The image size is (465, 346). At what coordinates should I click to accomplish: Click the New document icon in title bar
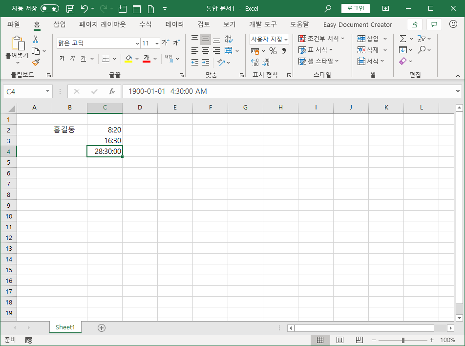pyautogui.click(x=150, y=9)
